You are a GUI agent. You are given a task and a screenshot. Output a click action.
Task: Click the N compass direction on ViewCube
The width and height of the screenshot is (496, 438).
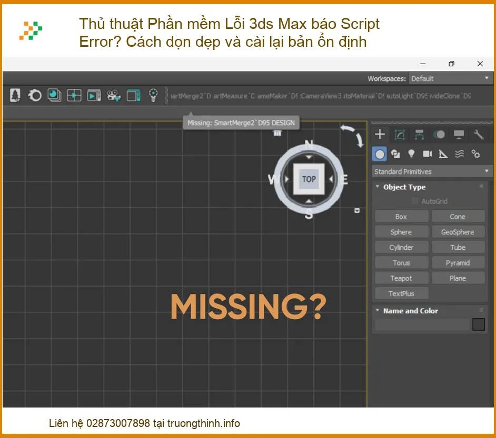[x=309, y=145]
